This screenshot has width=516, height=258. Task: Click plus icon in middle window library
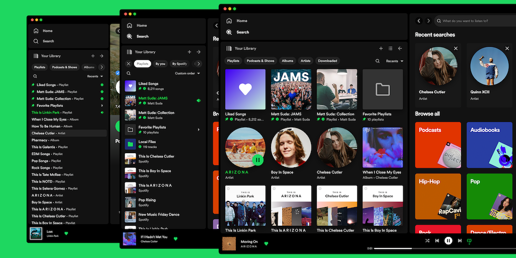189,52
